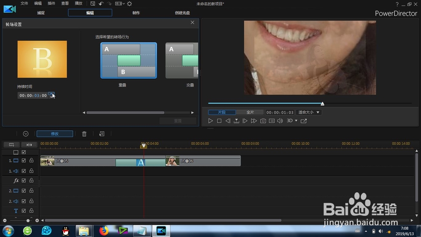Screen dimensions: 421x237
Task: Click the select-list icon beside trash
Action: click(102, 134)
